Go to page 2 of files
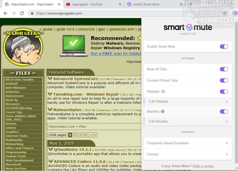 75,135
